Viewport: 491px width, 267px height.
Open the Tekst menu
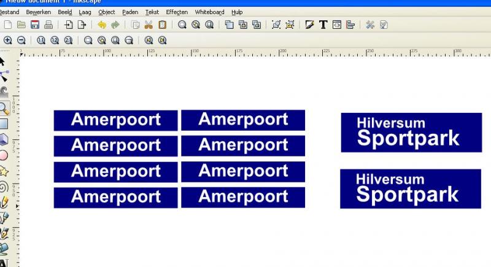[152, 12]
